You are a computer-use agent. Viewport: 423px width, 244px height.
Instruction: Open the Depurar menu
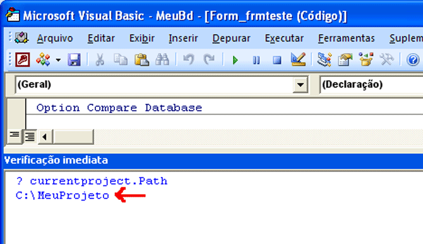pos(231,38)
